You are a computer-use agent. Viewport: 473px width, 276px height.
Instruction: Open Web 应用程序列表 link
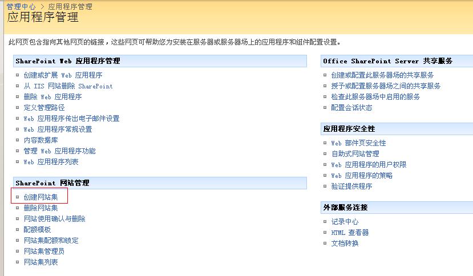click(51, 162)
